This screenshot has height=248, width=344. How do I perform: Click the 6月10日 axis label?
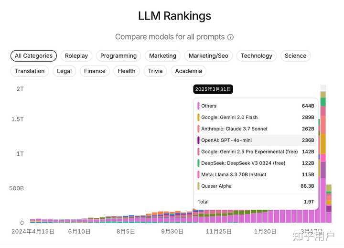pyautogui.click(x=79, y=232)
